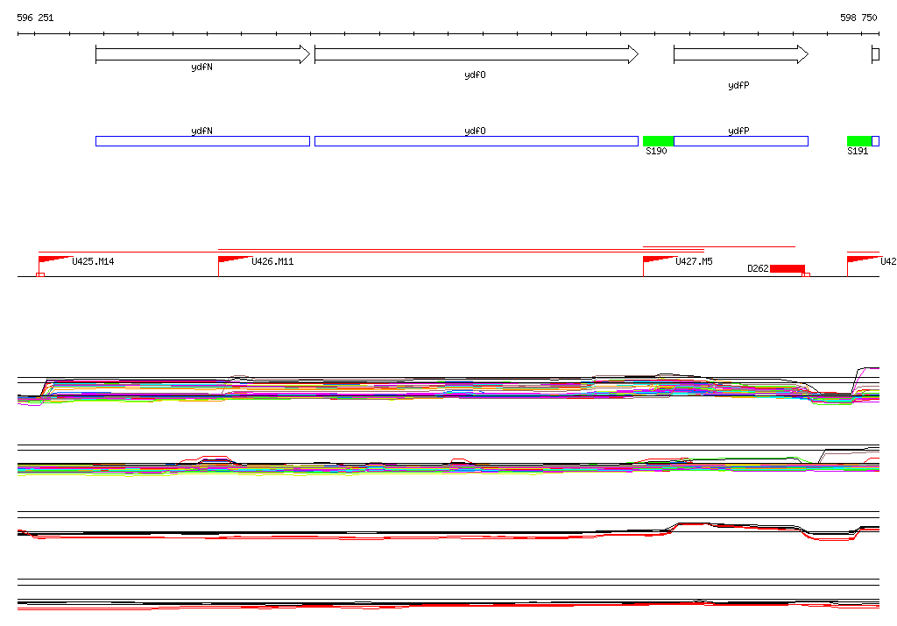The width and height of the screenshot is (897, 626).
Task: Click the U427.M5 label text
Action: coord(694,262)
